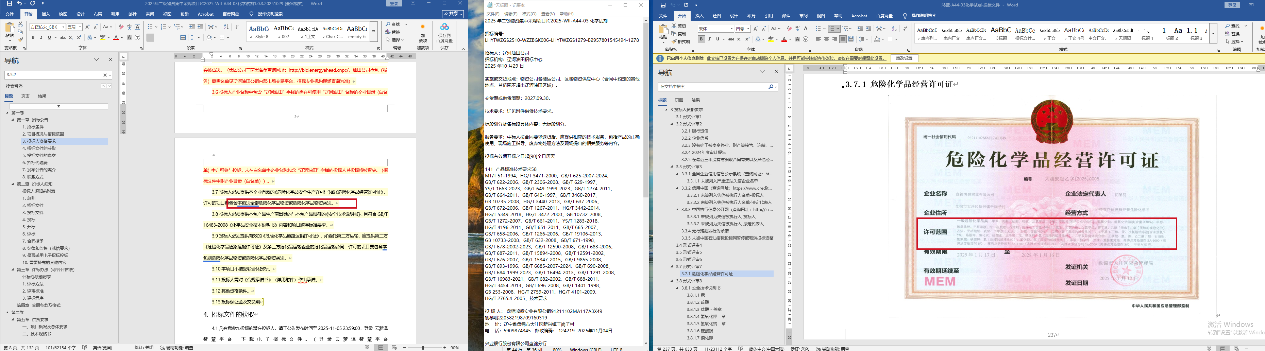Decrease indent in left Word ribbon

click(x=192, y=27)
